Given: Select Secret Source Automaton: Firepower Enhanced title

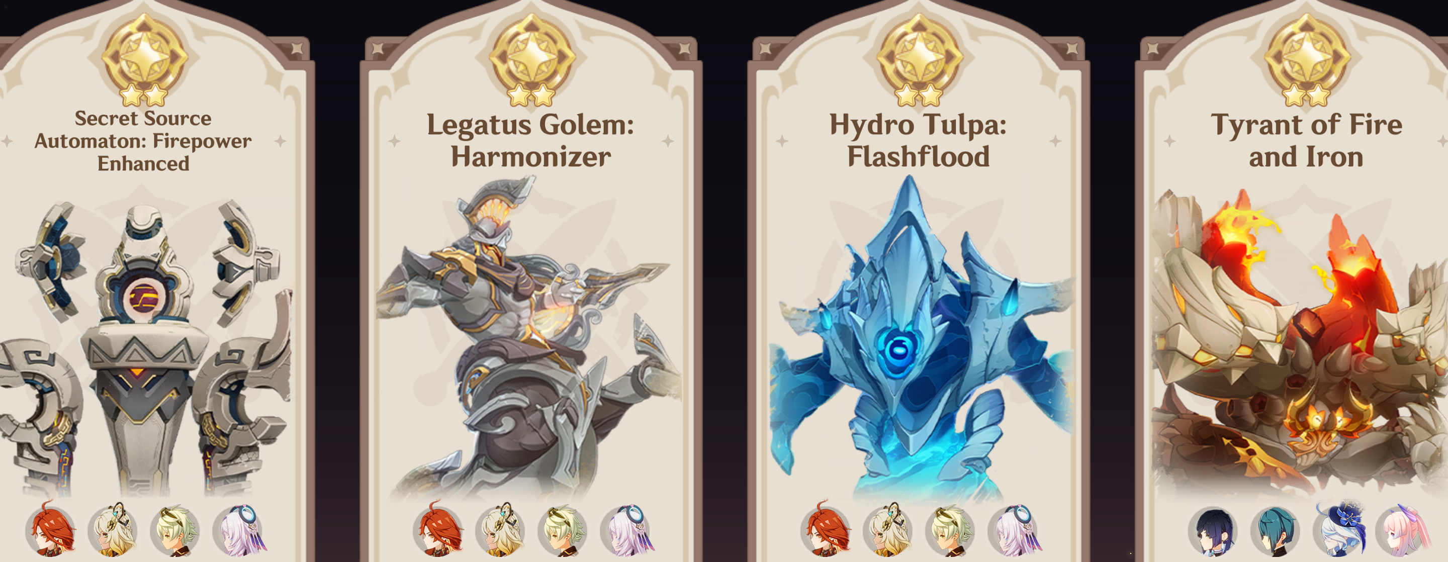Looking at the screenshot, I should (x=143, y=141).
